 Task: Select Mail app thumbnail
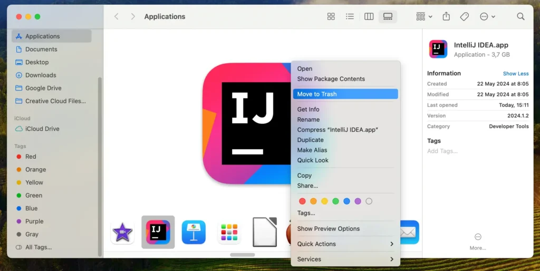409,232
